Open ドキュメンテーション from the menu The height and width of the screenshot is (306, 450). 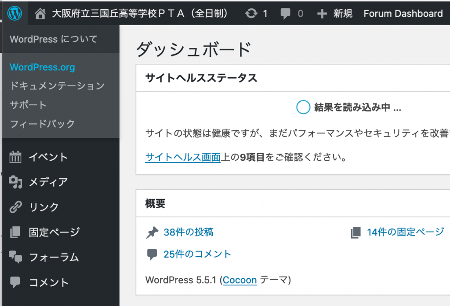57,86
